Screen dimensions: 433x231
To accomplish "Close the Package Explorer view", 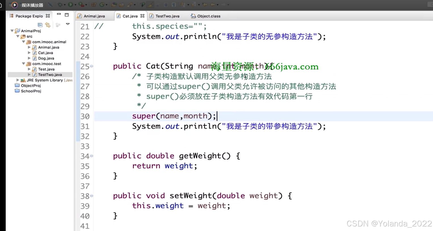I will pos(48,16).
